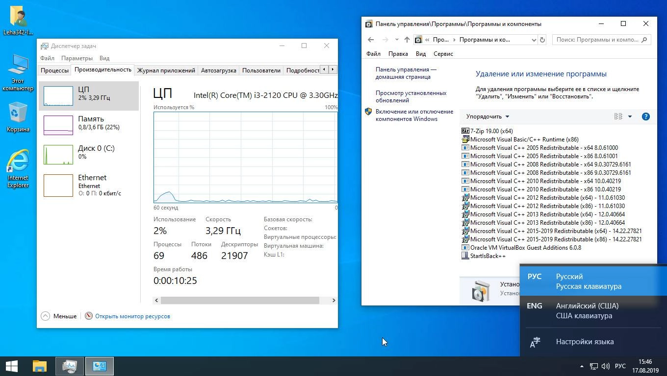Switch to ENG Английский (США) layout

593,310
